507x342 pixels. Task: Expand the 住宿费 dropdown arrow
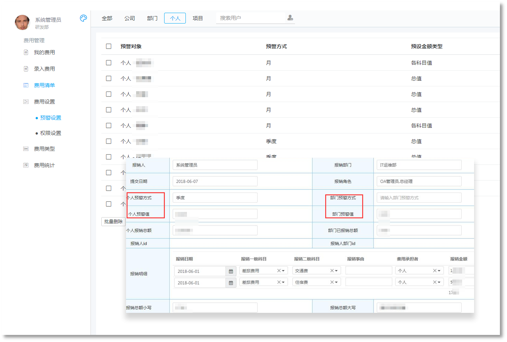(337, 283)
